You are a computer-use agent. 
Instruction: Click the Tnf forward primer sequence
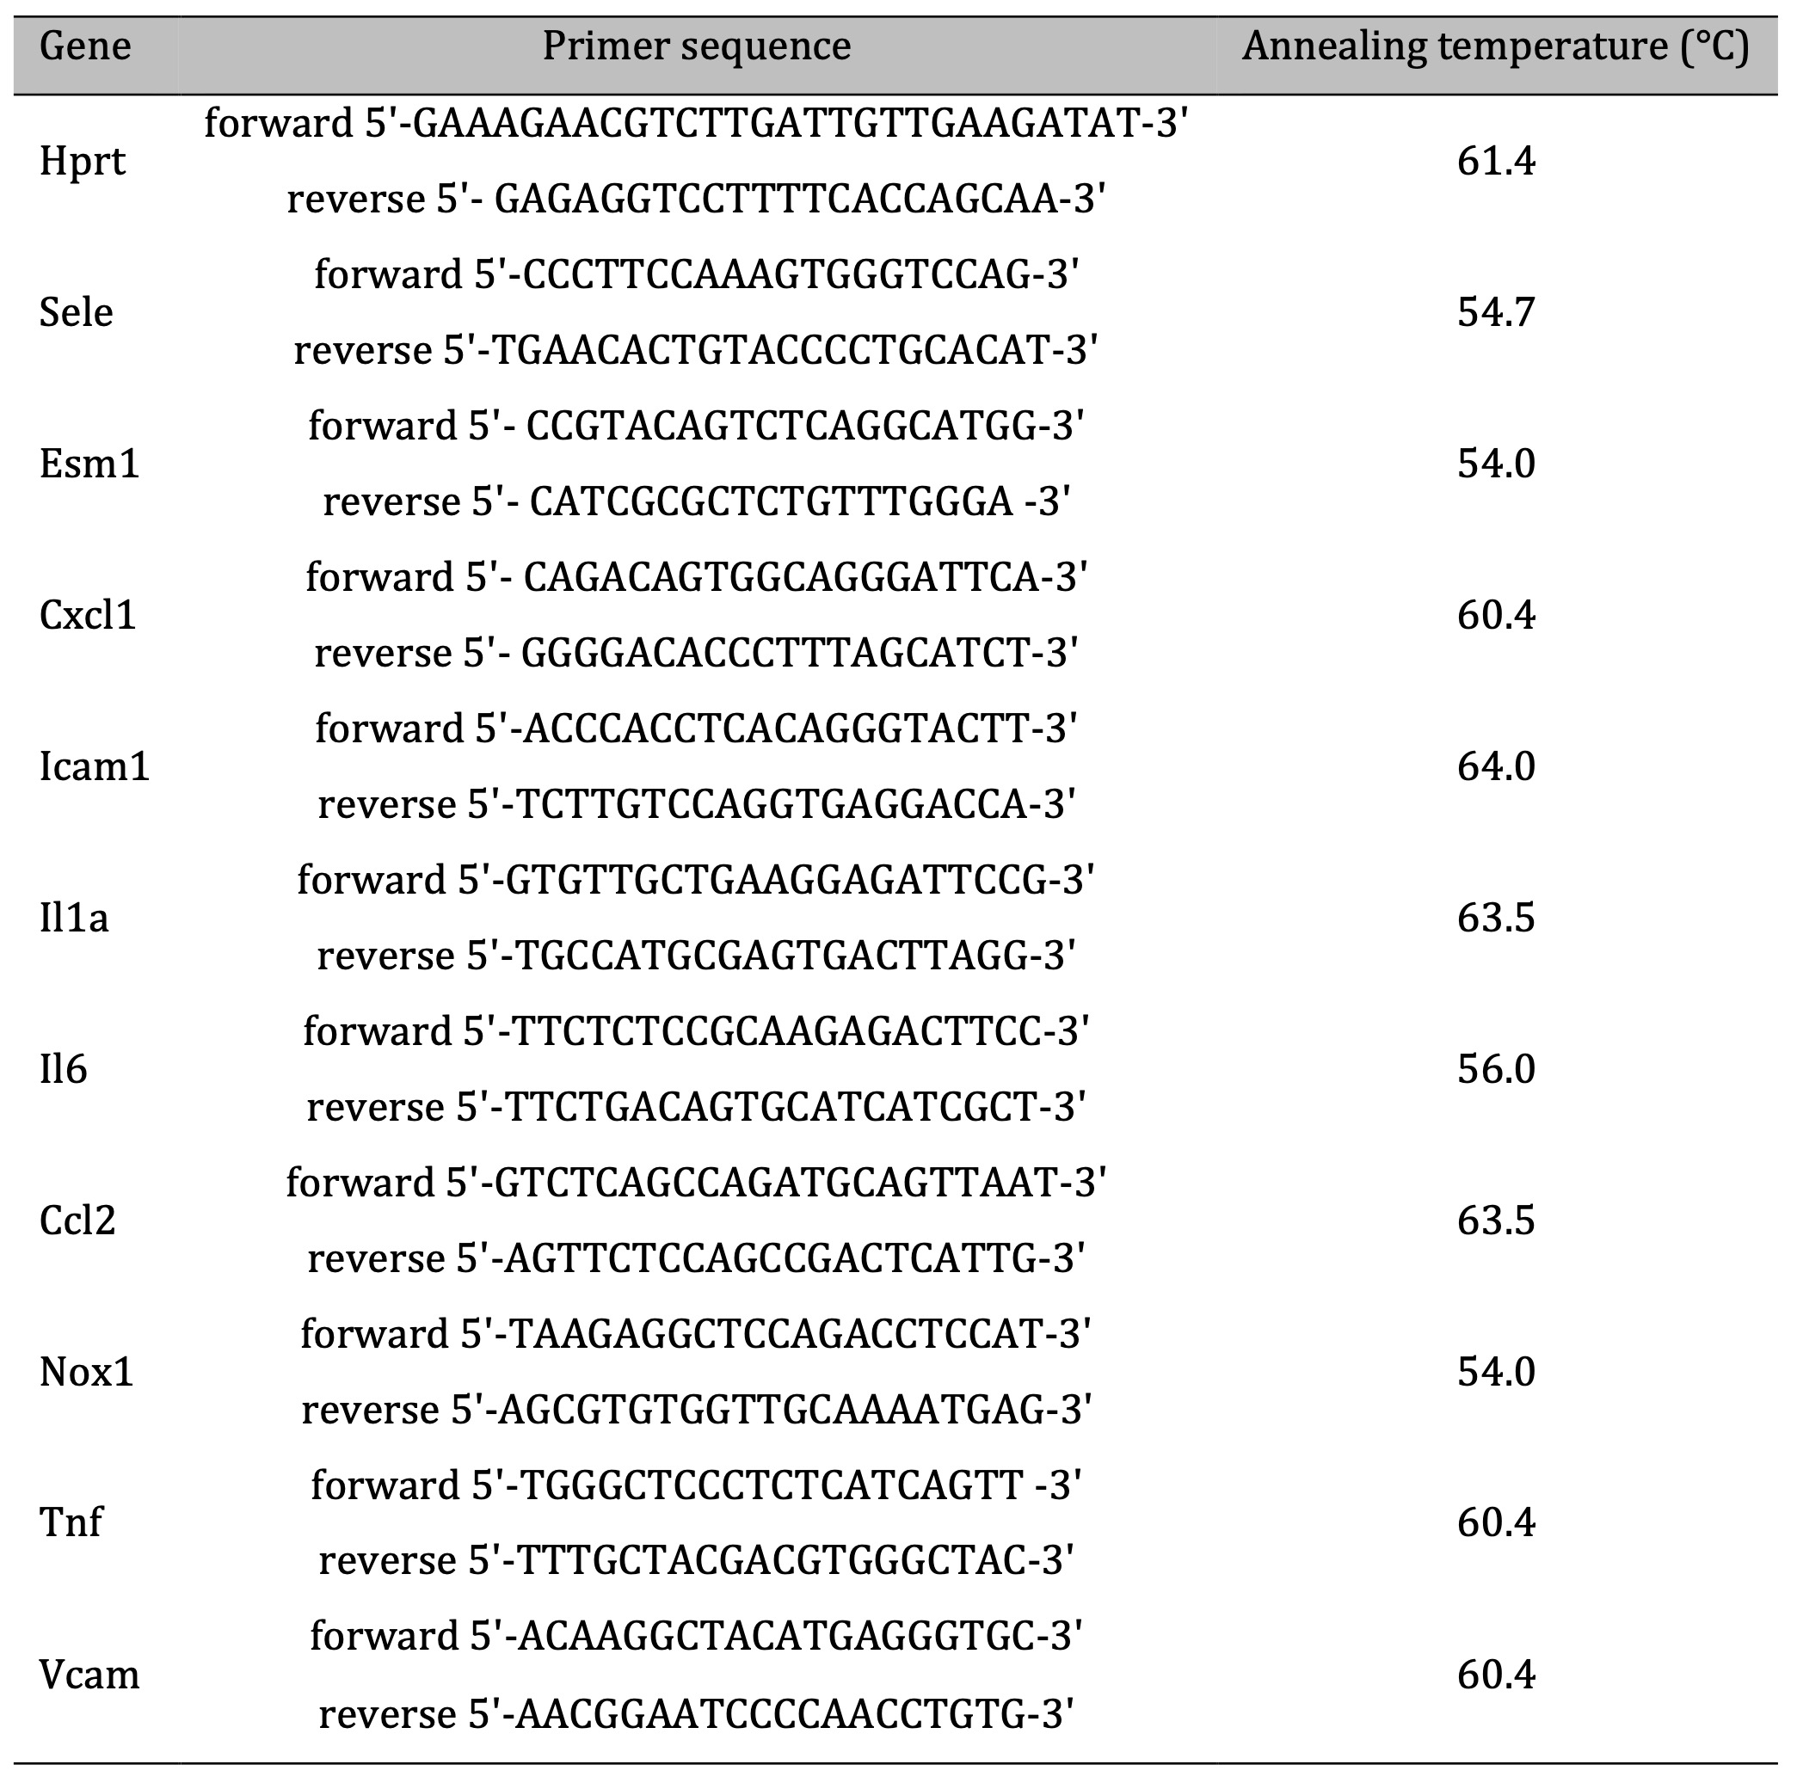click(x=697, y=1485)
